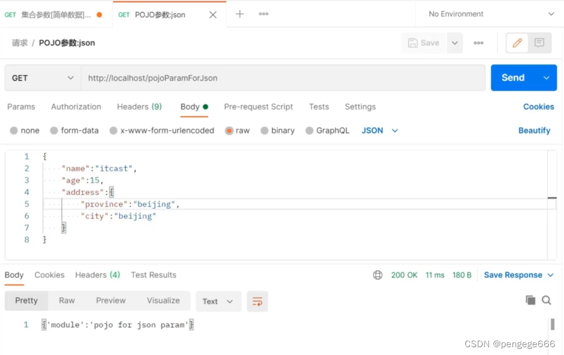This screenshot has width=564, height=355.
Task: Click the Beautify link
Action: pos(534,131)
